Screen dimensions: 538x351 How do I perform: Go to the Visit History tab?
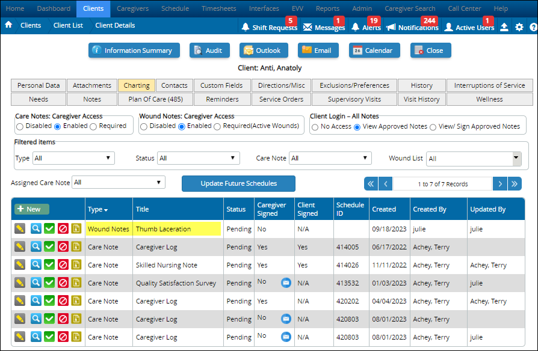pos(422,99)
